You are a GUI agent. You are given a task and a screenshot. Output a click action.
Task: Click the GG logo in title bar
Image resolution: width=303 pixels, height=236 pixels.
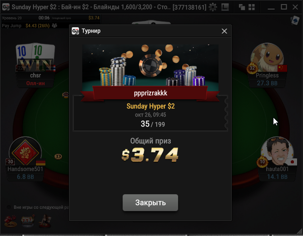coord(6,7)
